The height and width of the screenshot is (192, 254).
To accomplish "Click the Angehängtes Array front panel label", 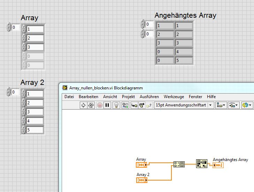I will click(185, 15).
